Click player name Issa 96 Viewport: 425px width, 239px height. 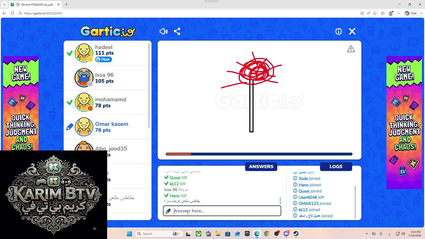click(x=104, y=75)
